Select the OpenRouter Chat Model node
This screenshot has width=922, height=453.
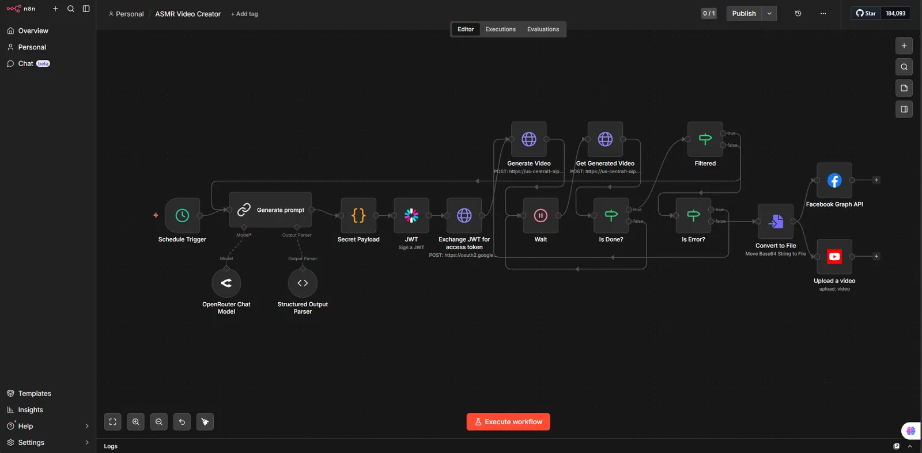coord(226,283)
